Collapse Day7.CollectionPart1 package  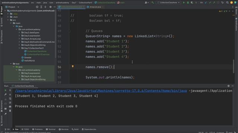(19, 48)
